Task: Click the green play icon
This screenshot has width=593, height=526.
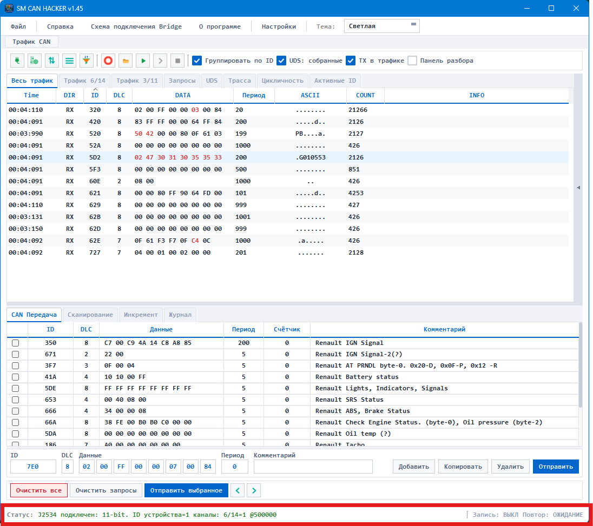Action: coord(143,61)
